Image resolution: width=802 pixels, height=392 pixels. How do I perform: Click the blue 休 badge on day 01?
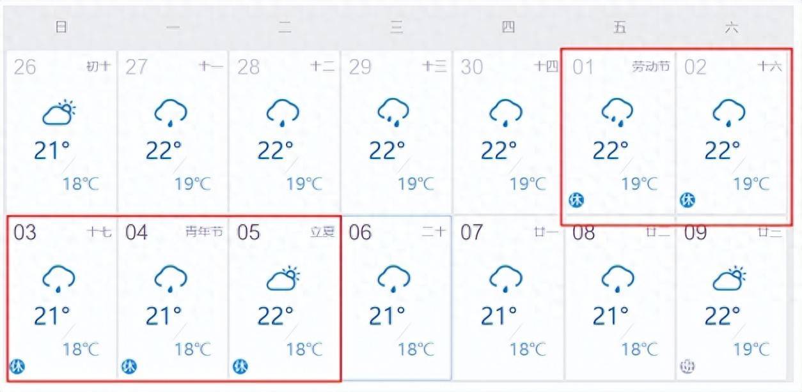point(576,200)
